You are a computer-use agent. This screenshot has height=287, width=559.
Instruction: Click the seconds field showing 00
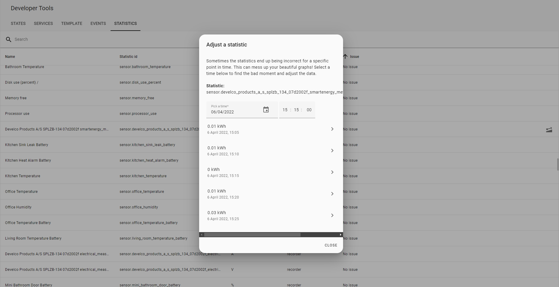pyautogui.click(x=309, y=110)
